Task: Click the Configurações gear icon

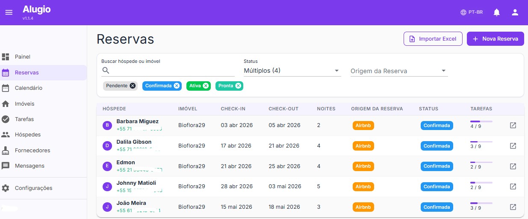Action: pos(6,188)
